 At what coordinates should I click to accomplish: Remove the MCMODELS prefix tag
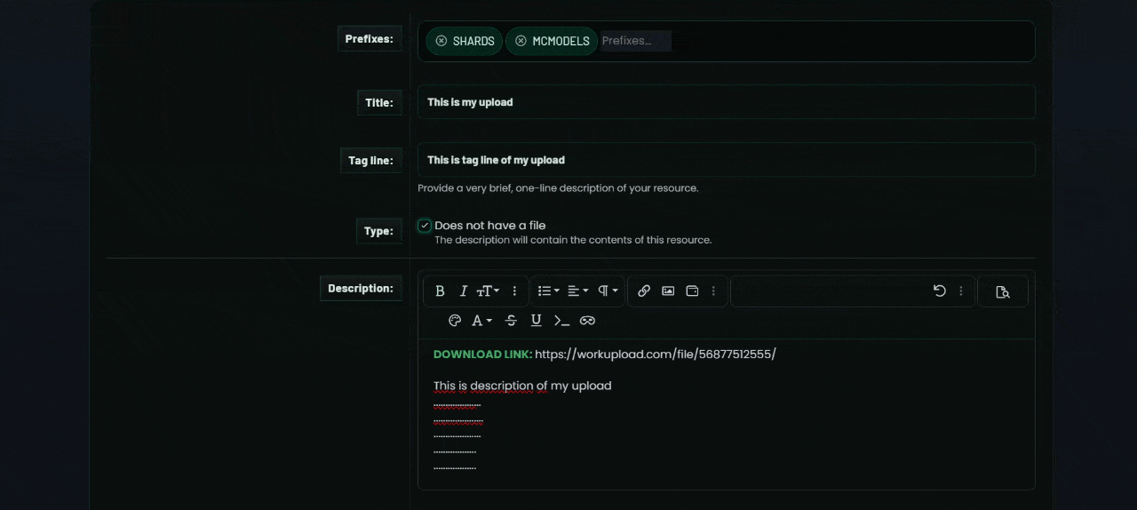click(521, 41)
